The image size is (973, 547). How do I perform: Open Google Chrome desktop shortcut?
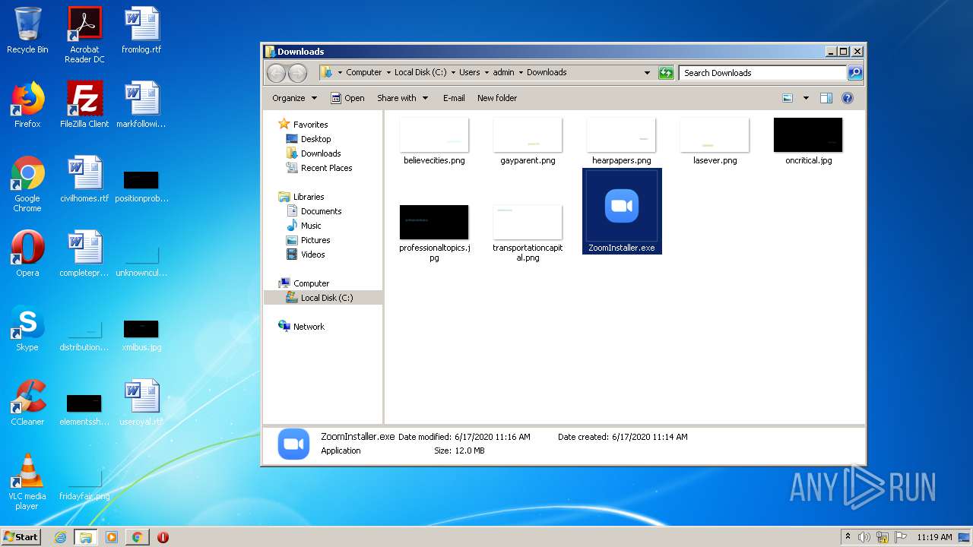[x=27, y=184]
